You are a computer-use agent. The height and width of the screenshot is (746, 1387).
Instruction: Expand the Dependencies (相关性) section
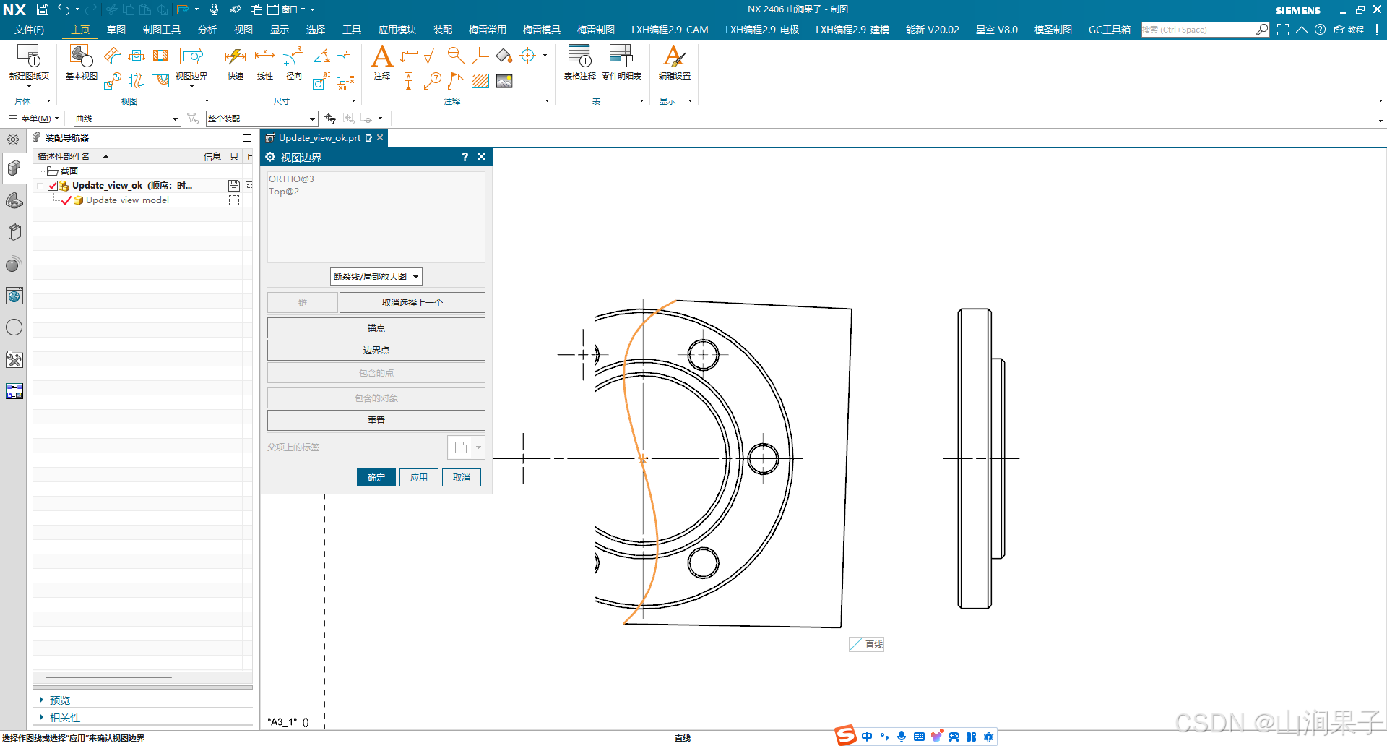pos(65,718)
